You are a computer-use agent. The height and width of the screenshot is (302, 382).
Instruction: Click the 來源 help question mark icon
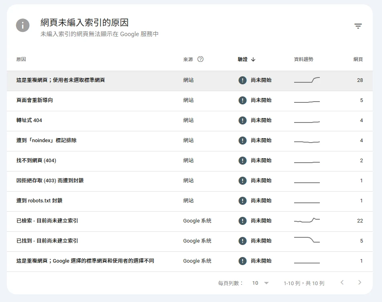coord(200,59)
